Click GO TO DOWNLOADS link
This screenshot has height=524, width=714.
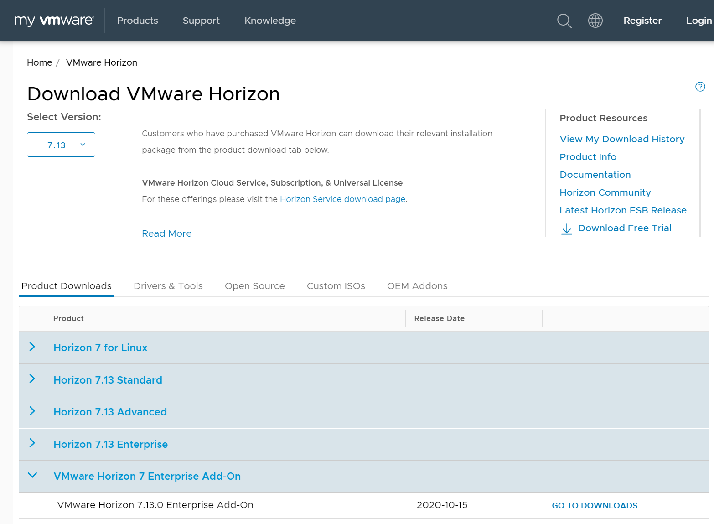click(x=595, y=505)
